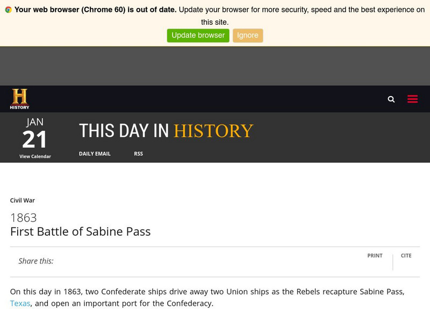Click the PRINT option for the article
This screenshot has height=309, width=430.
374,256
